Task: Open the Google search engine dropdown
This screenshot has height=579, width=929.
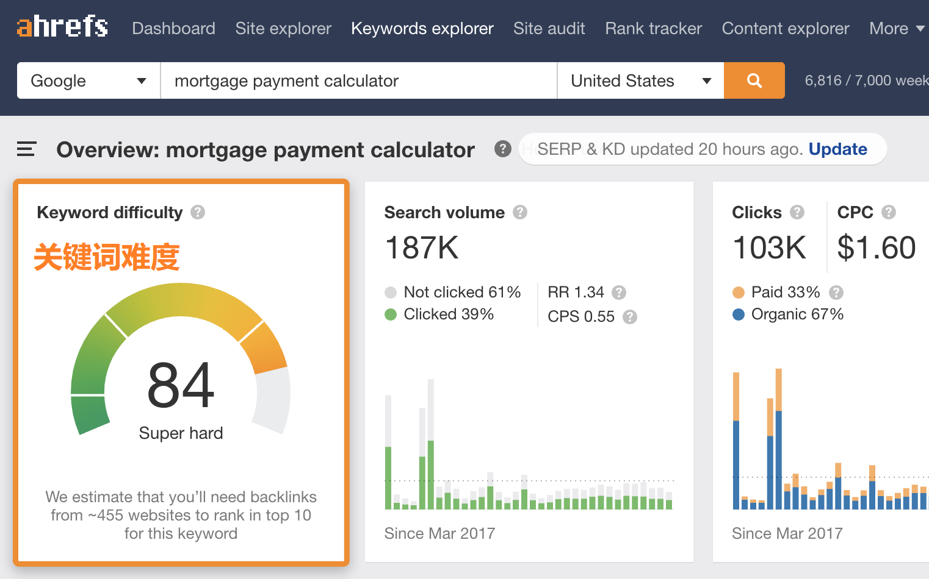Action: coord(87,80)
